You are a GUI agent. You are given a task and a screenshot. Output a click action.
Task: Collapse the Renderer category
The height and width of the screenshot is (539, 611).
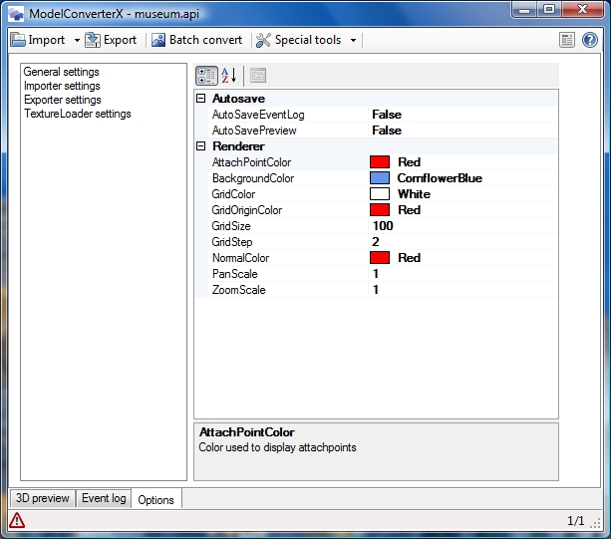coord(201,146)
